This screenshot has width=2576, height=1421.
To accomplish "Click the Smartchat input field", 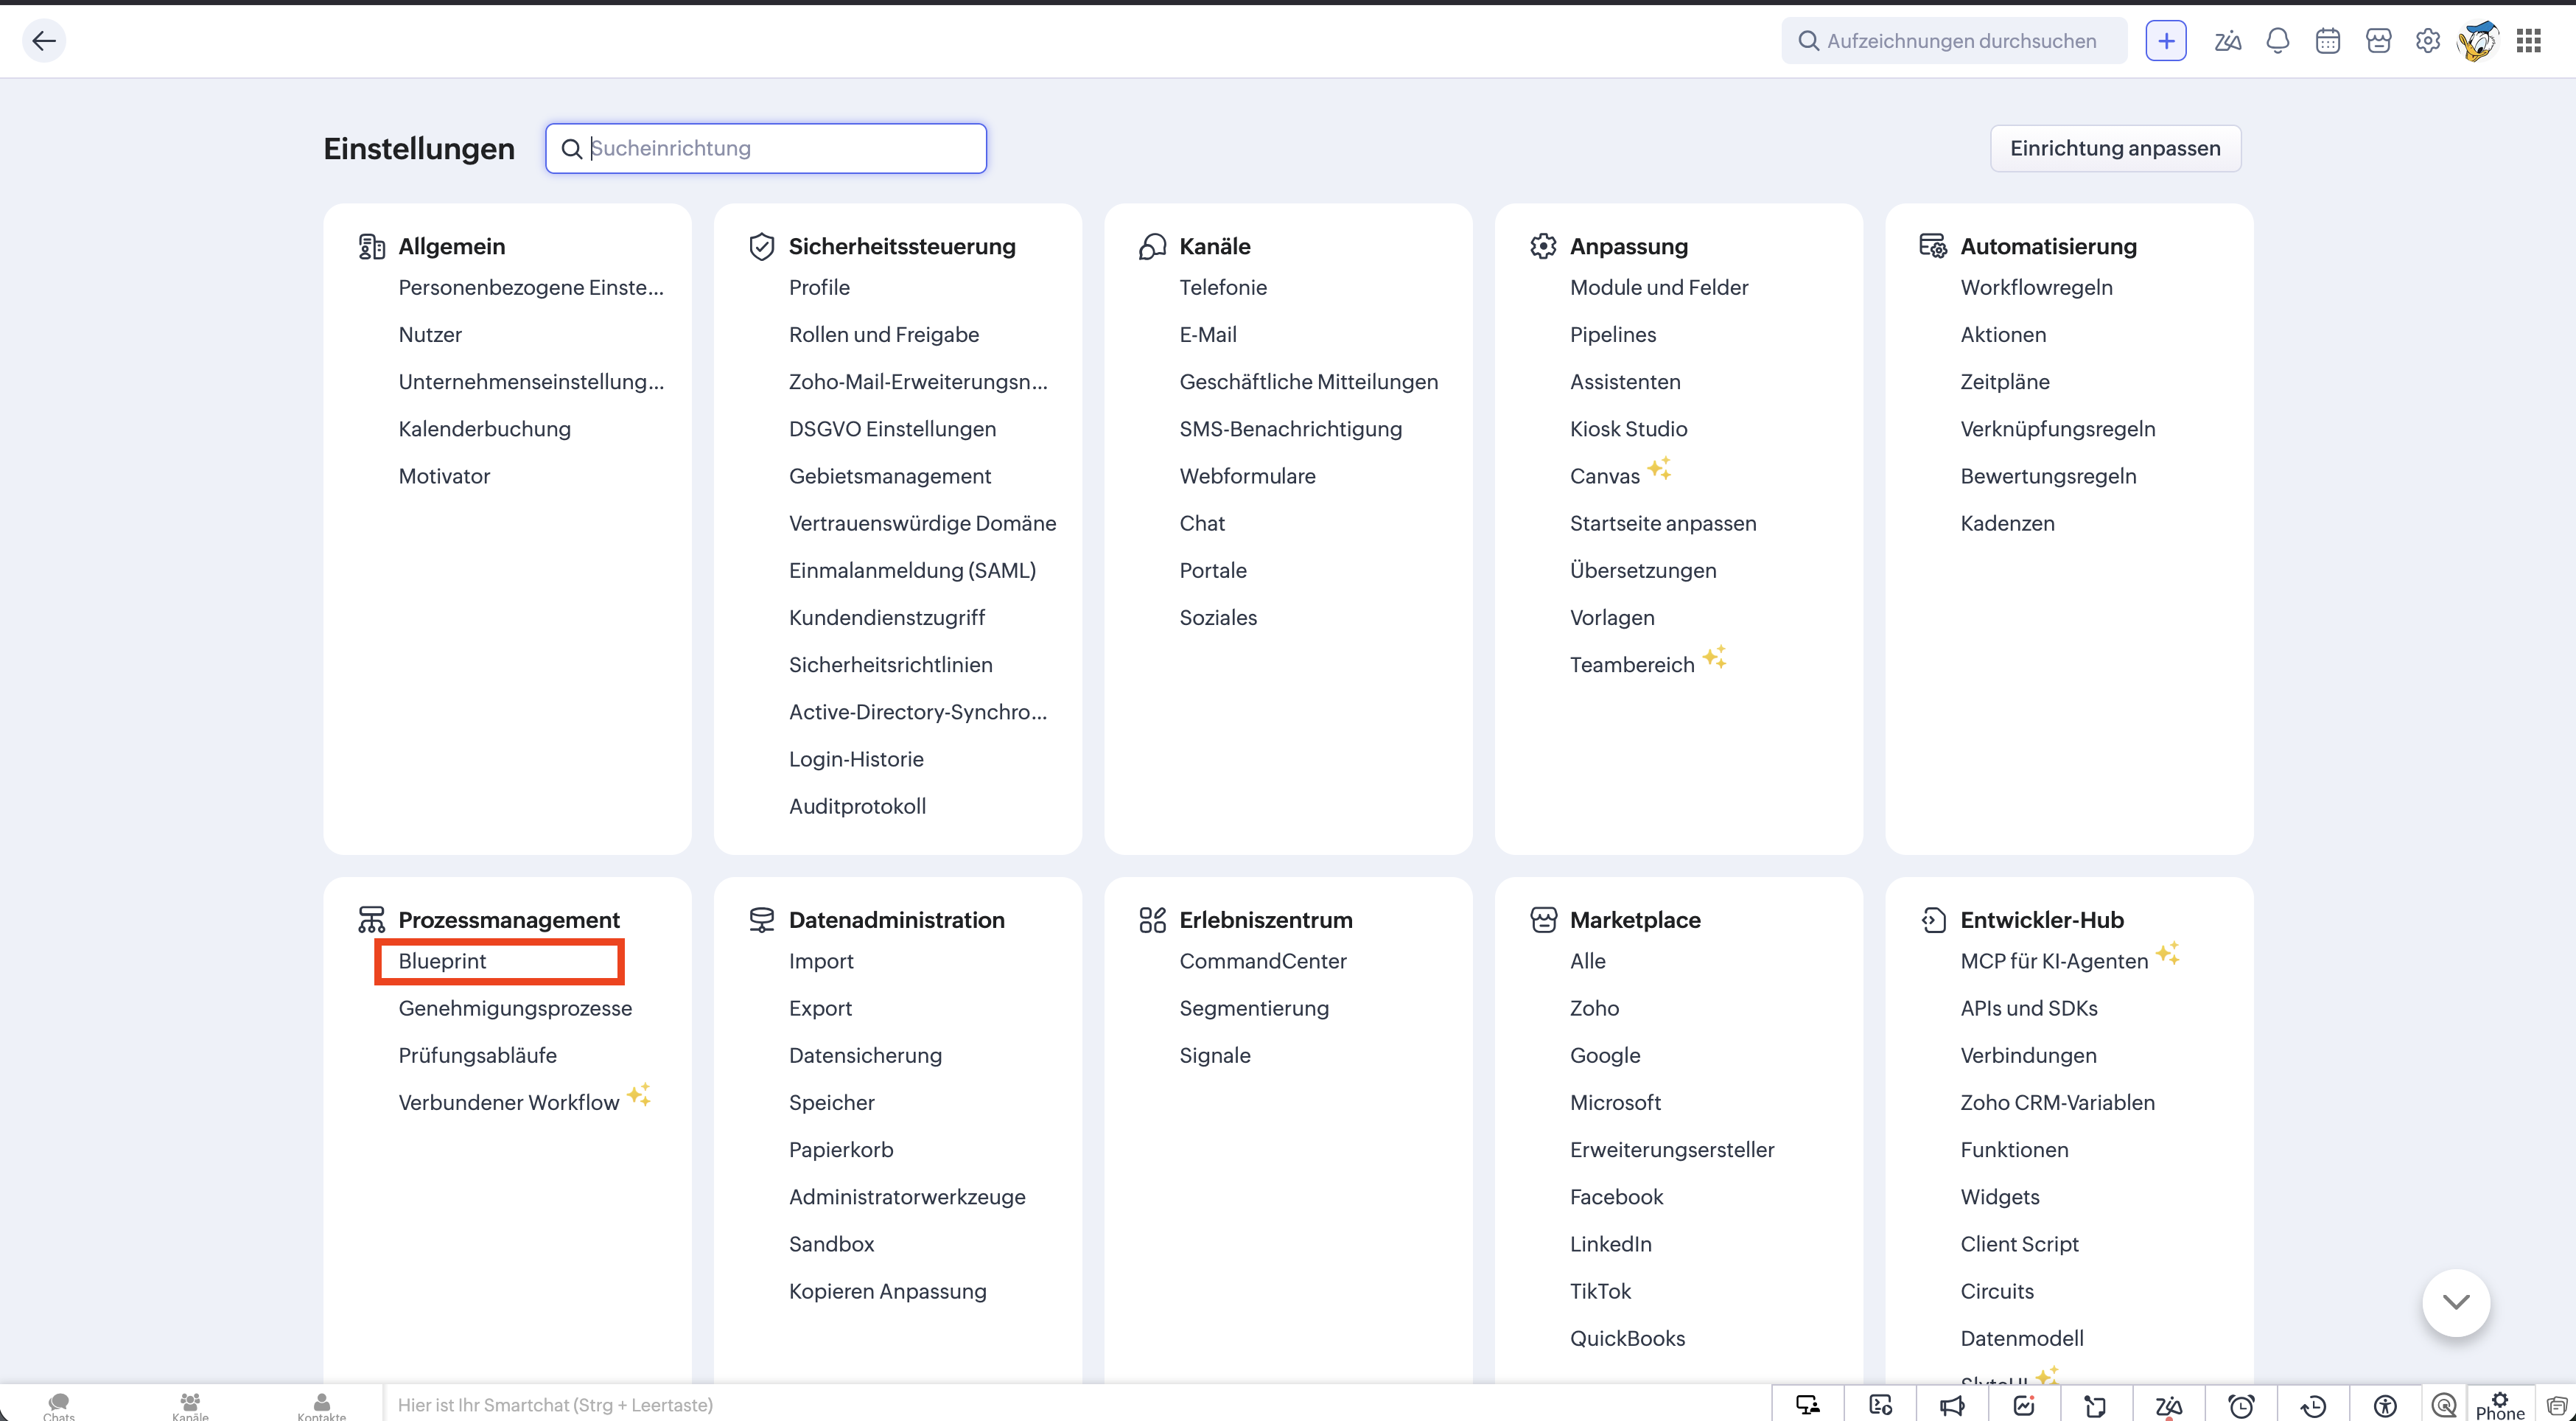I will pyautogui.click(x=1077, y=1404).
